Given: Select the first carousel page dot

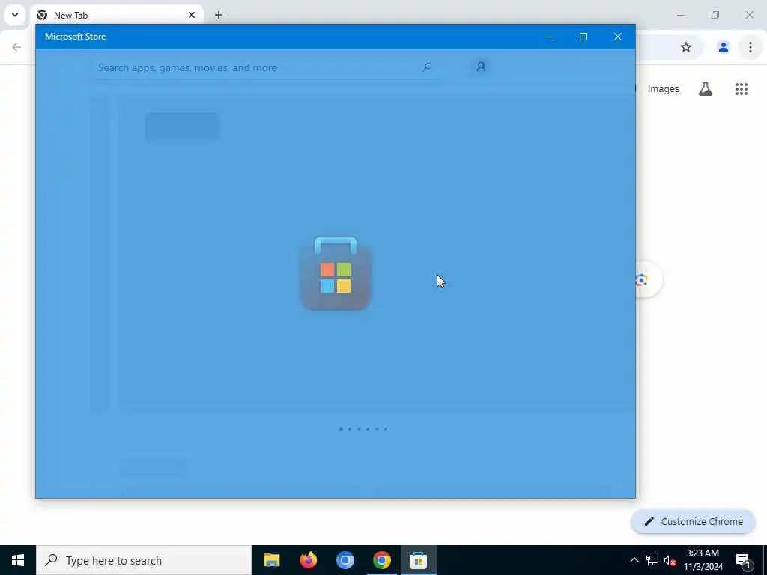Looking at the screenshot, I should coord(341,429).
